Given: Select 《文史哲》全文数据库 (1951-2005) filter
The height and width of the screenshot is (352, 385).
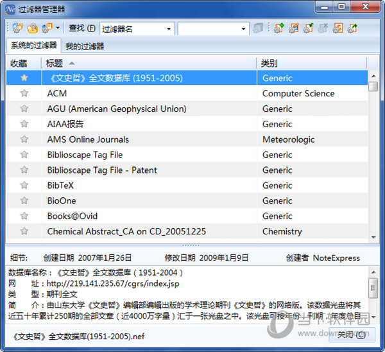Looking at the screenshot, I should 187,78.
